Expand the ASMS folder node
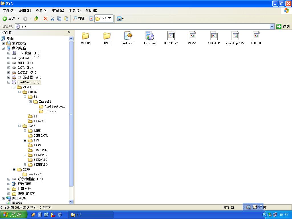The height and width of the screenshot is (219, 292). [25, 131]
